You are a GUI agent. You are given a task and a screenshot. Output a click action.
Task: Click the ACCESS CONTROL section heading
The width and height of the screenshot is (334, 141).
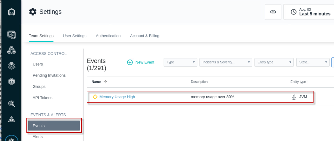[x=49, y=53]
